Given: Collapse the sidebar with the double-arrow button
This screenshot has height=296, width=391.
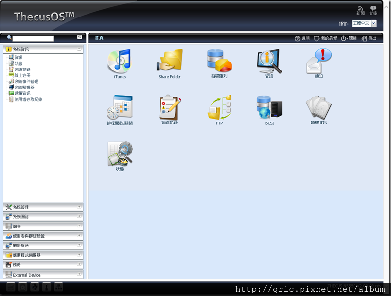Looking at the screenshot, I should point(79,37).
